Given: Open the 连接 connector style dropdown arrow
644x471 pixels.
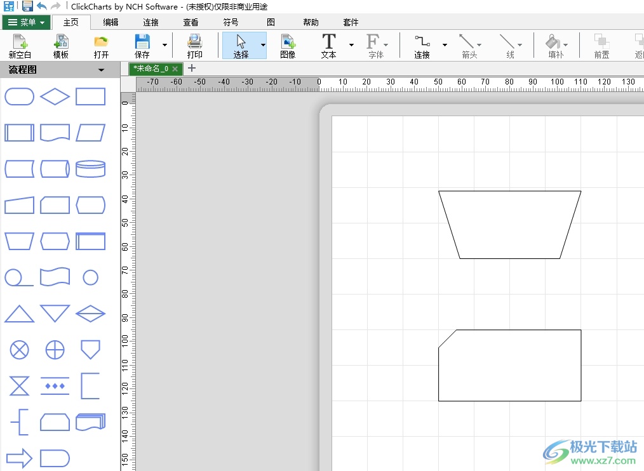Looking at the screenshot, I should [445, 45].
